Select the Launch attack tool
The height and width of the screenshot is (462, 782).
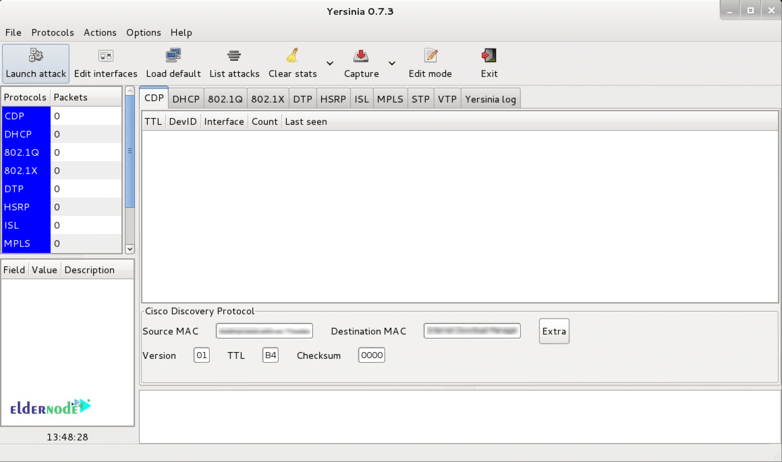[x=35, y=63]
